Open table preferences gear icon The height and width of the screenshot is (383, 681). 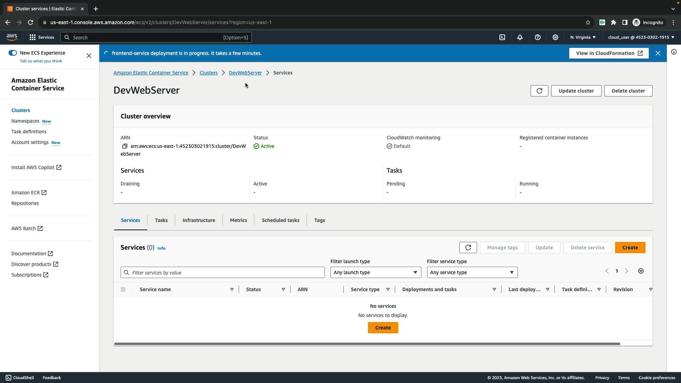click(641, 271)
